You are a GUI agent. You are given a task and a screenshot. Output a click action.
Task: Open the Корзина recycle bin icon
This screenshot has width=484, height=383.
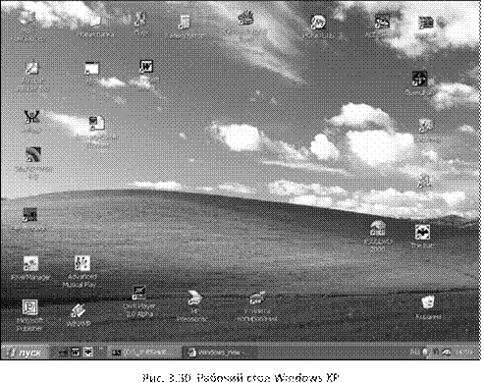click(x=428, y=302)
